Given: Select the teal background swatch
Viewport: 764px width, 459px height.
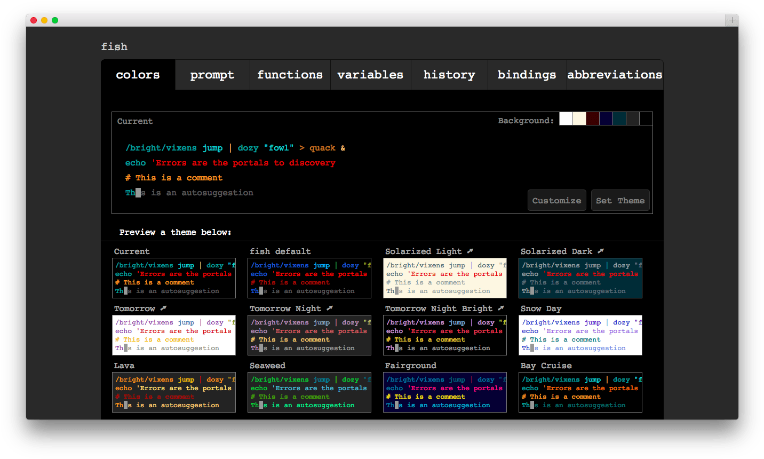Looking at the screenshot, I should click(x=619, y=118).
